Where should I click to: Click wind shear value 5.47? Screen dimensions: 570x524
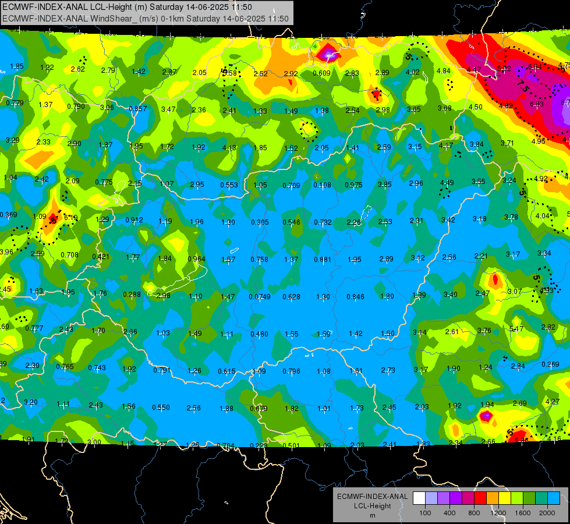[x=516, y=329]
